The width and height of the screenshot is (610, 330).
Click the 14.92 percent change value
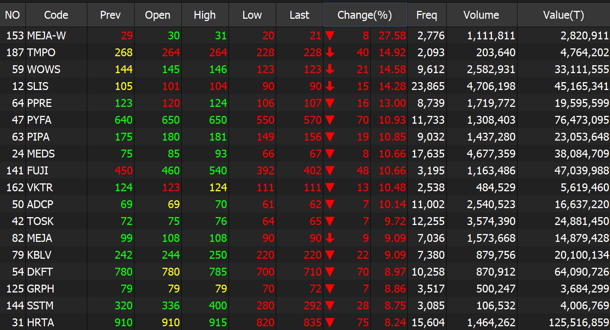coord(392,52)
